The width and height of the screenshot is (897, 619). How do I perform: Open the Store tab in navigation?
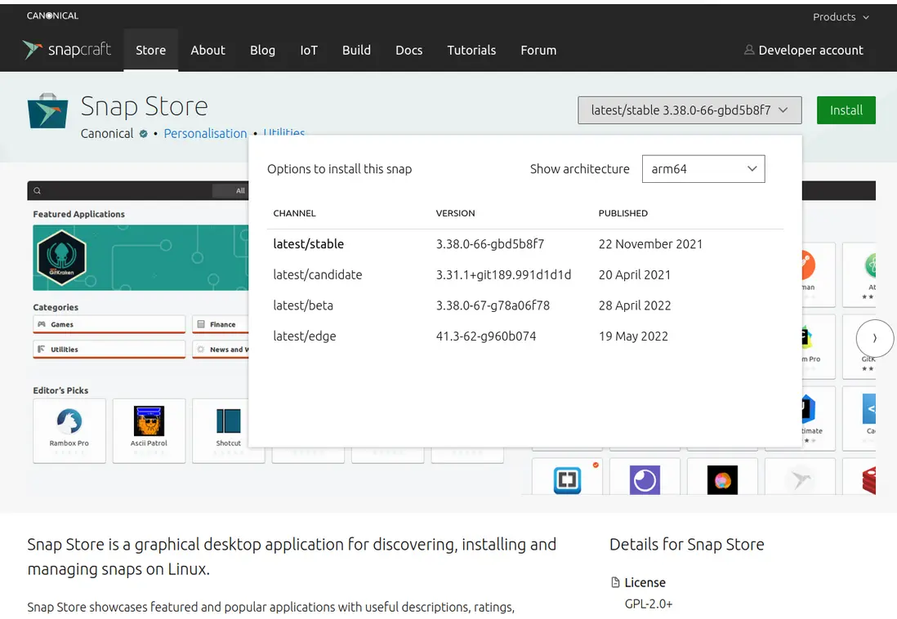[150, 50]
